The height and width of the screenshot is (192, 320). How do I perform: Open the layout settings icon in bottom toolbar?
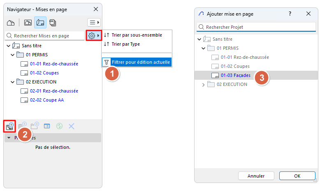click(46, 126)
